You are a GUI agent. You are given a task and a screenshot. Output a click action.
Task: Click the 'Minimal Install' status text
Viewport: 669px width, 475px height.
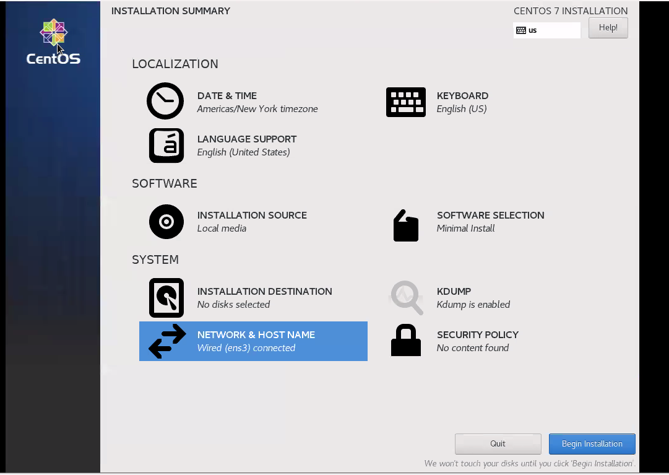pos(465,229)
